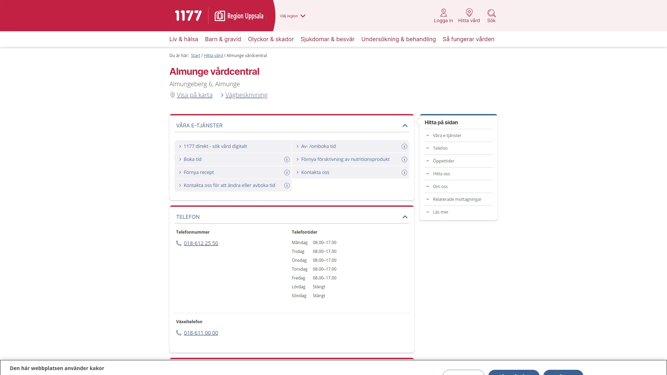Click phone icon beside 018-612 25 50

point(179,243)
